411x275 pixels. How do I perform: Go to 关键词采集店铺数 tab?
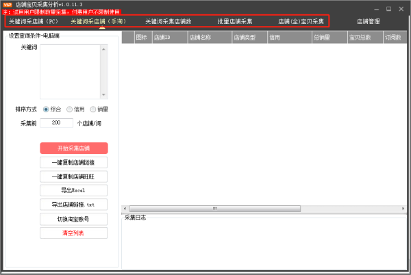(x=168, y=22)
